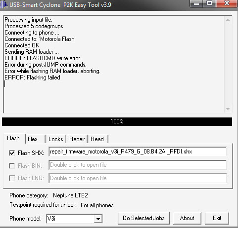Close the P2K Easy Tool window
238x228 pixels.
227,3
